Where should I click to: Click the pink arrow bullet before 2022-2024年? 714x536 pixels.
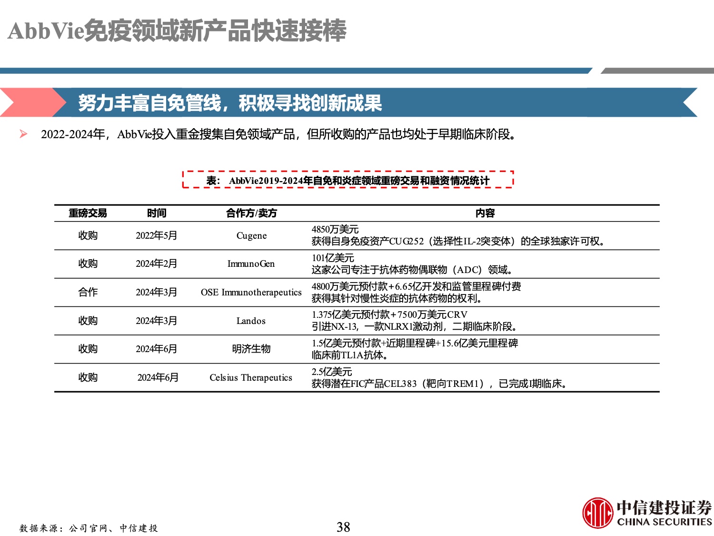click(23, 134)
